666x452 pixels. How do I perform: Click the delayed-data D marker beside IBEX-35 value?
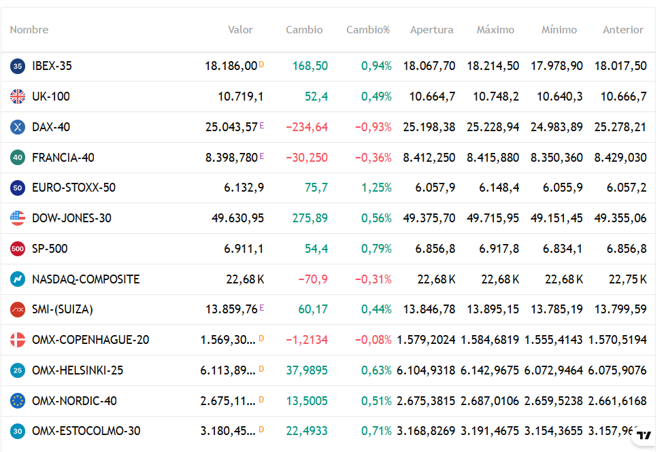point(261,65)
